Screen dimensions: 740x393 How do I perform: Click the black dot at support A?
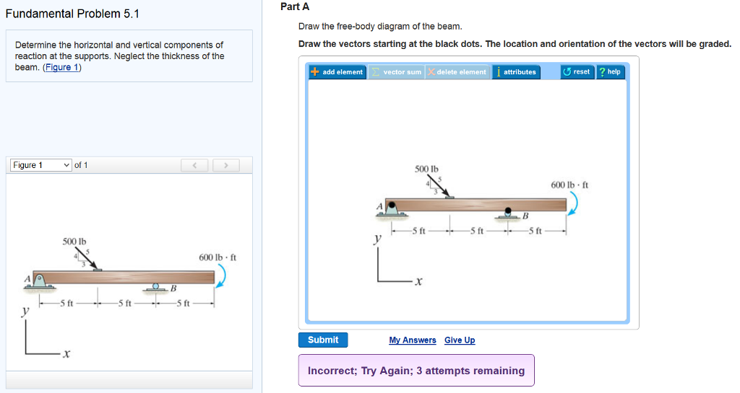(392, 205)
